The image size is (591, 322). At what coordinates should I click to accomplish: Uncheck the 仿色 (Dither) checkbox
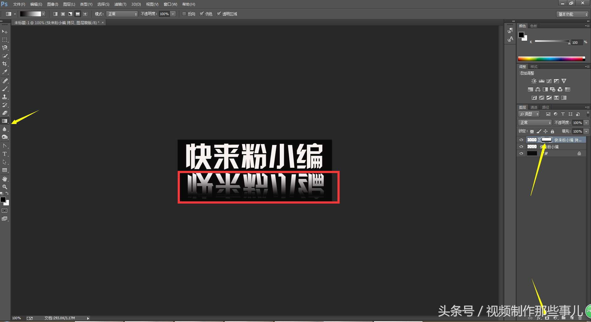click(202, 14)
